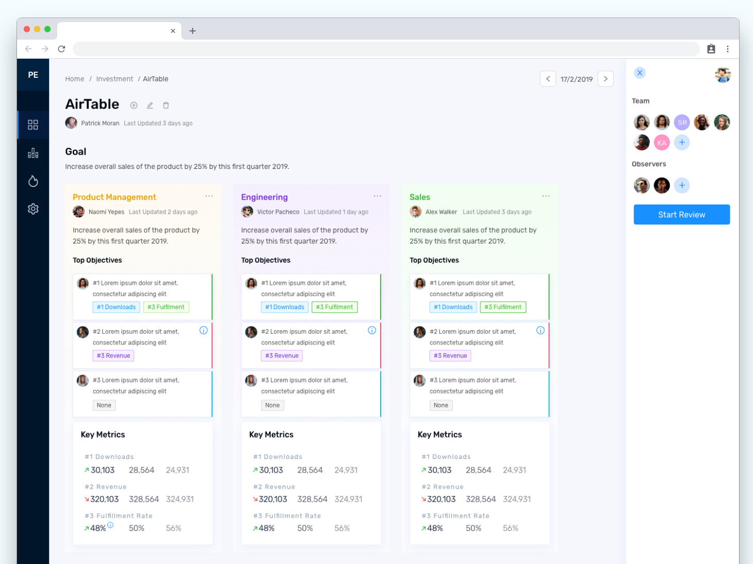The height and width of the screenshot is (564, 753).
Task: Click #3 Revenue tag in Product Management
Action: [x=113, y=355]
